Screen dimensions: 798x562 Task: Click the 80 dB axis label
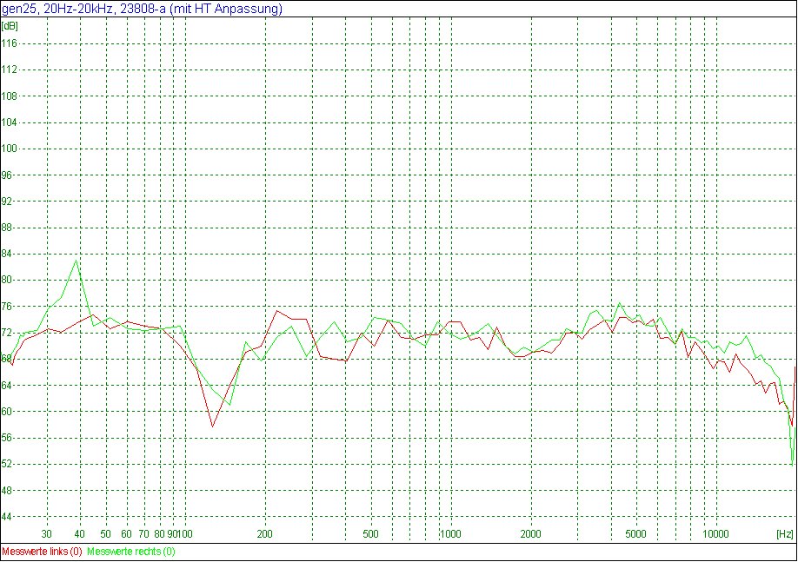[7, 280]
